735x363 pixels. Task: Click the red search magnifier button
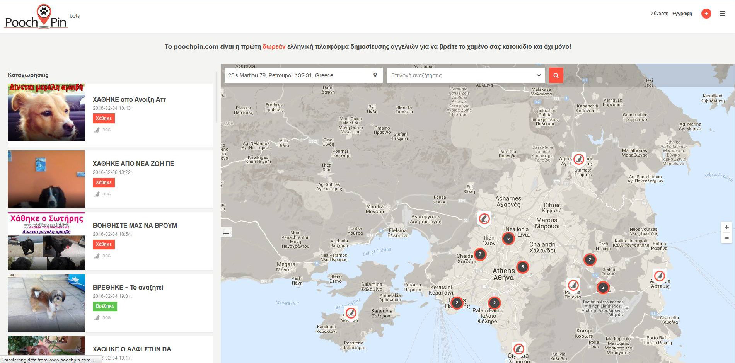point(556,75)
